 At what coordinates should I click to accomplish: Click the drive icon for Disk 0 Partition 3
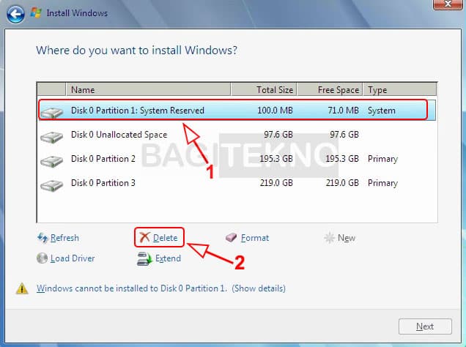coord(52,185)
